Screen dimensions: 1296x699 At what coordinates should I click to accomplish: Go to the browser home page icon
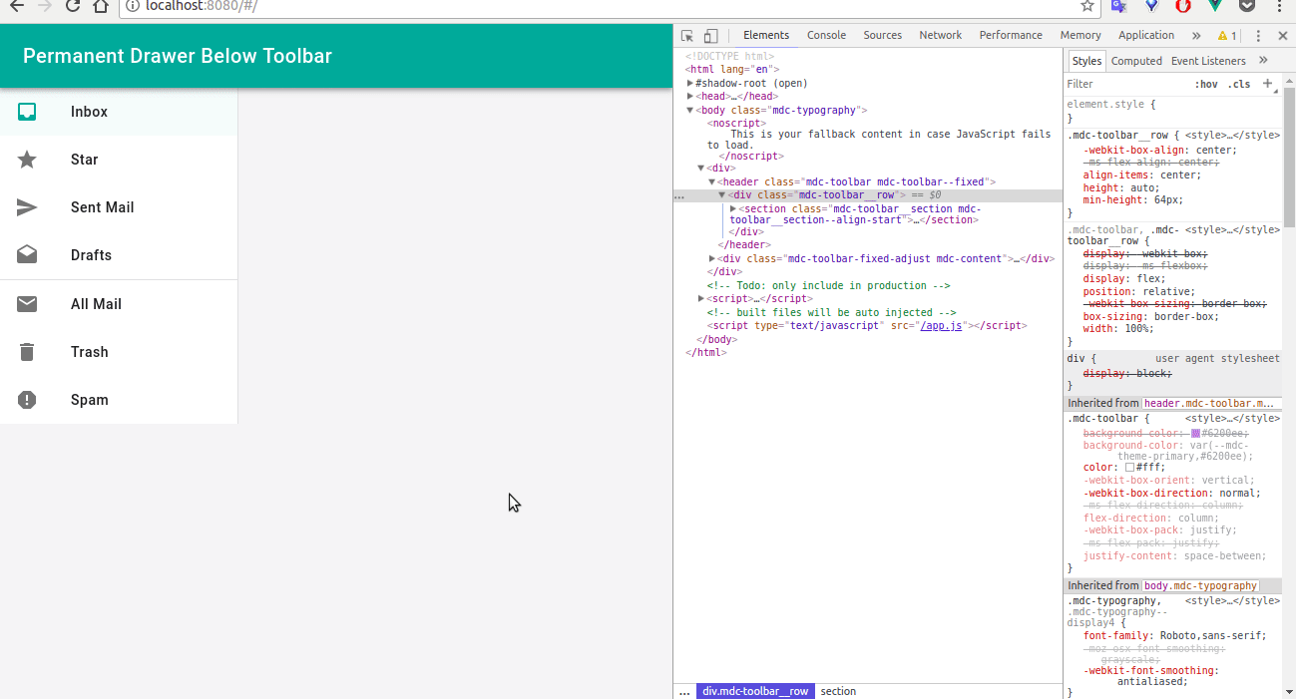[x=101, y=6]
